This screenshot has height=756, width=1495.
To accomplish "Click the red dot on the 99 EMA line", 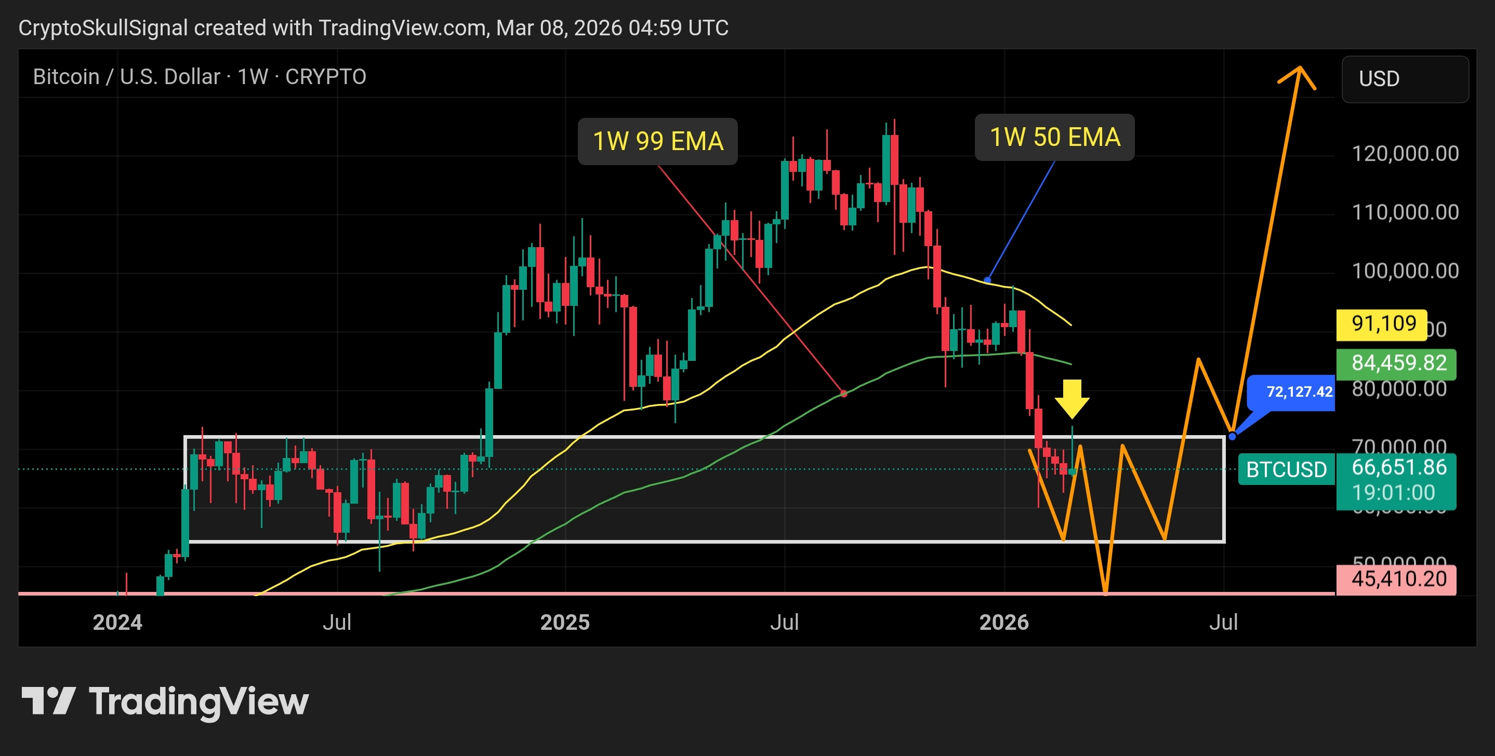I will [x=844, y=394].
